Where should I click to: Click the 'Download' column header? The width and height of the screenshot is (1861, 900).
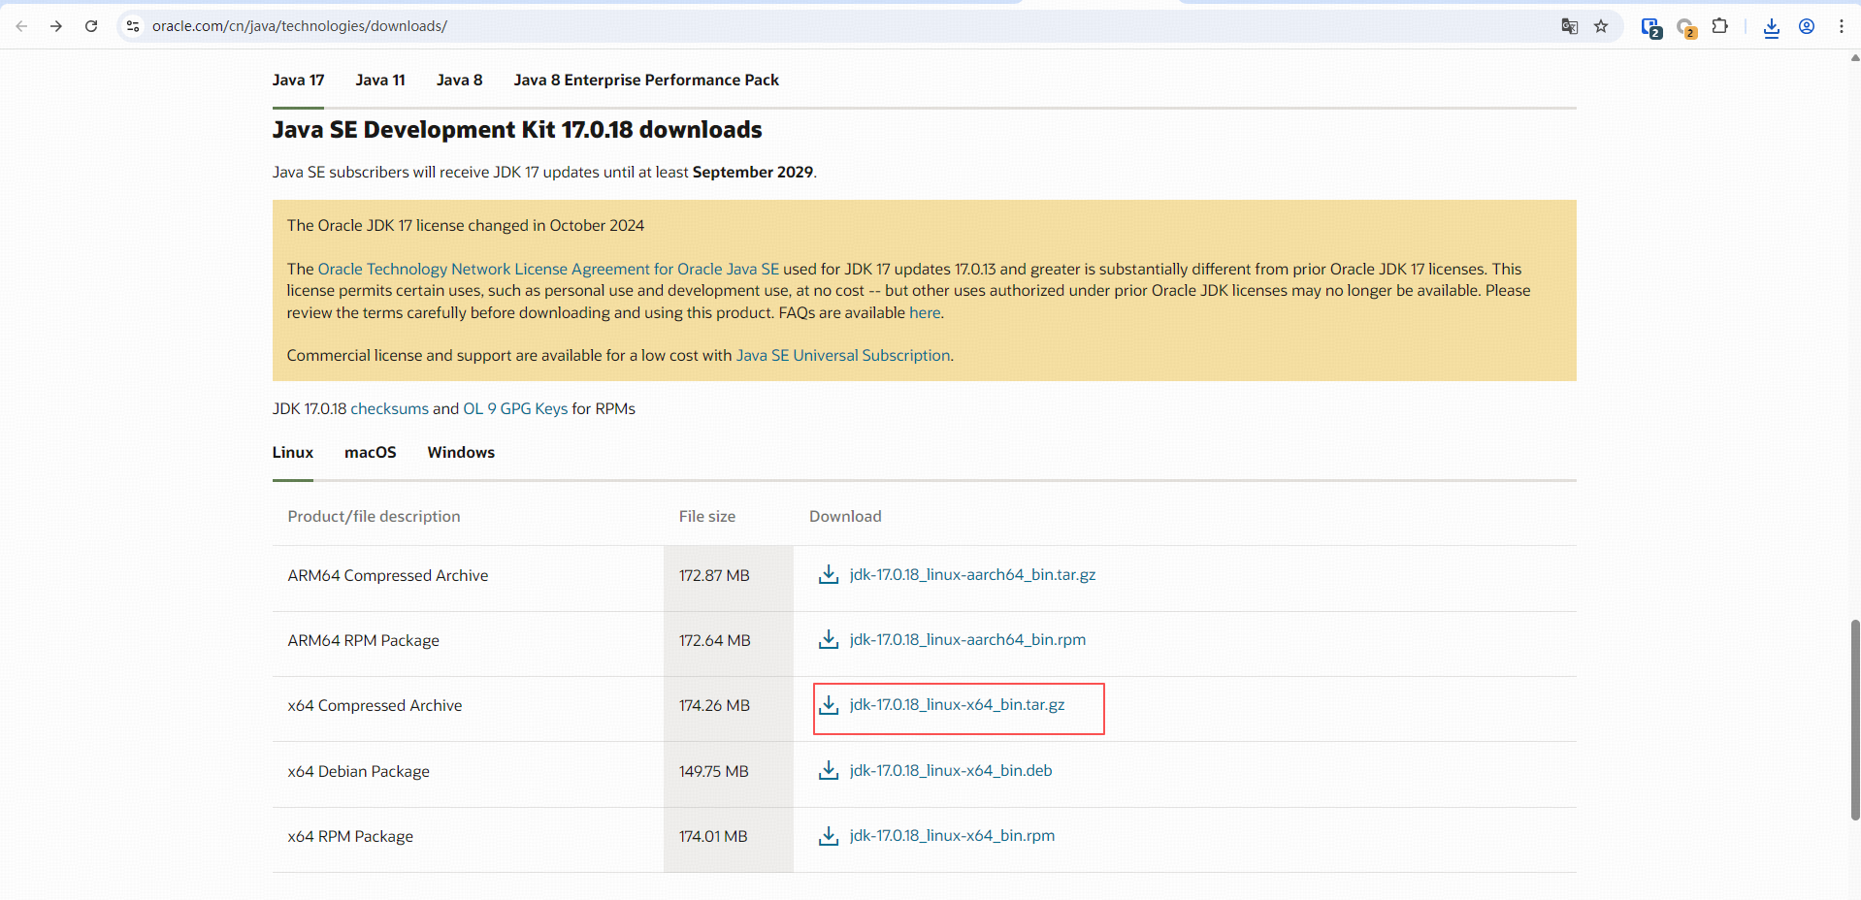click(845, 517)
